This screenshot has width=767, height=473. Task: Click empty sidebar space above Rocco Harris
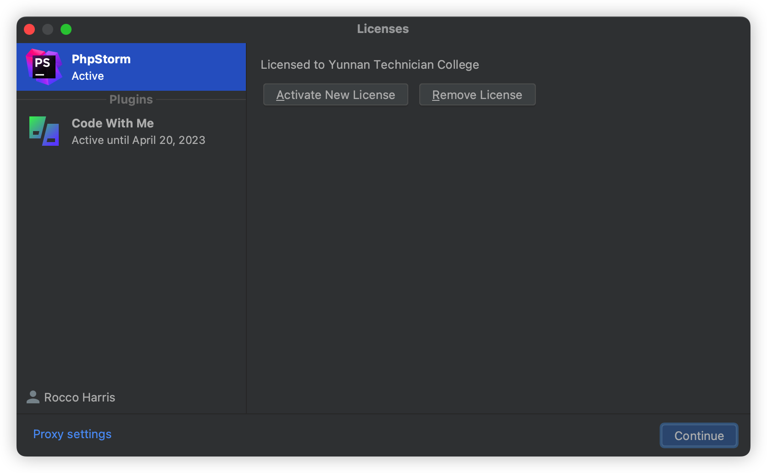point(131,266)
